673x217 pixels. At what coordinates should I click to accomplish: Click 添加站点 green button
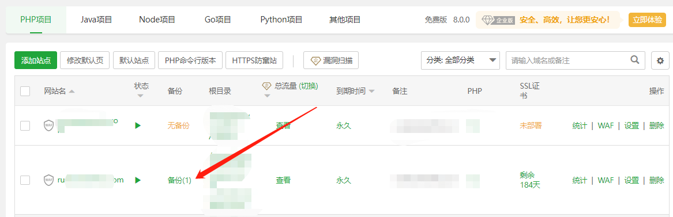point(36,60)
